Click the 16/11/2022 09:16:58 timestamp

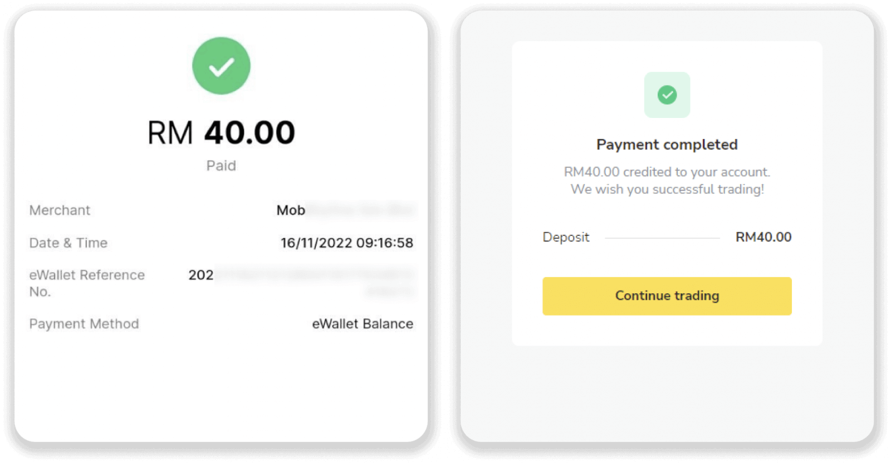(346, 243)
